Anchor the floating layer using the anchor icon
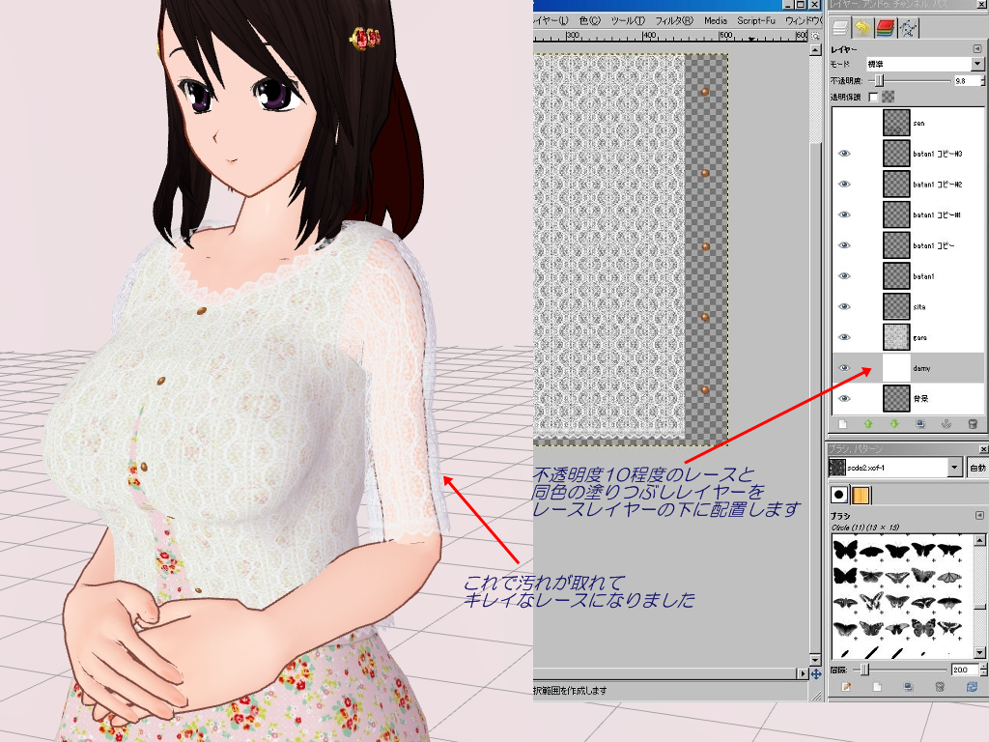 click(x=947, y=423)
